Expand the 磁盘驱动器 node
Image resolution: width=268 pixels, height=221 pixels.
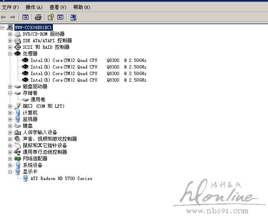10,87
